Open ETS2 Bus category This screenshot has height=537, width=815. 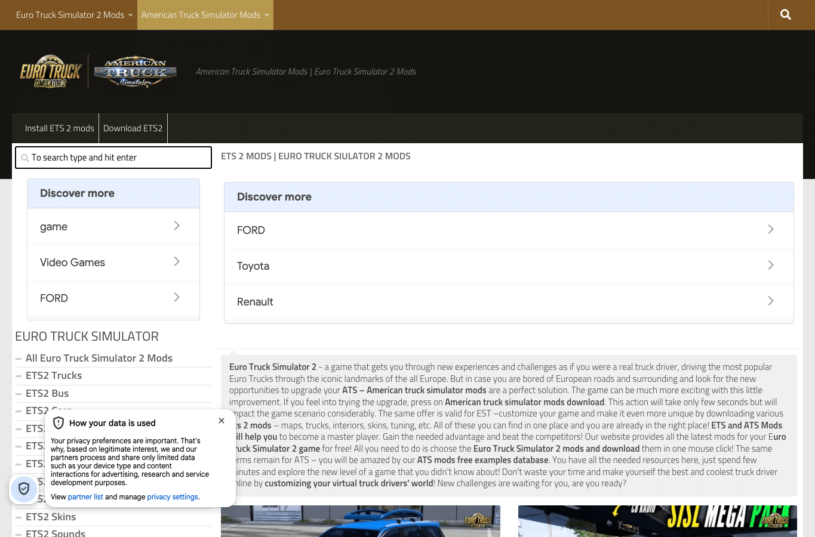47,393
